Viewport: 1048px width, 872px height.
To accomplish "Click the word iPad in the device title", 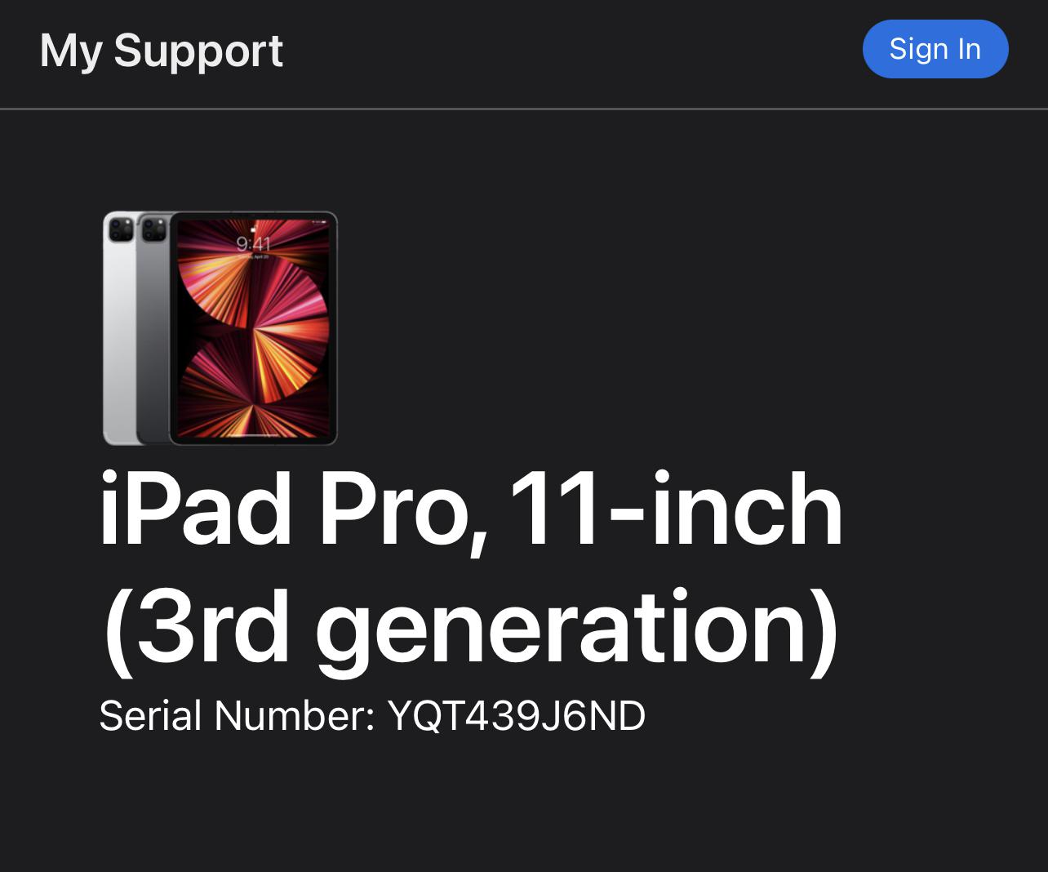I will click(x=195, y=510).
